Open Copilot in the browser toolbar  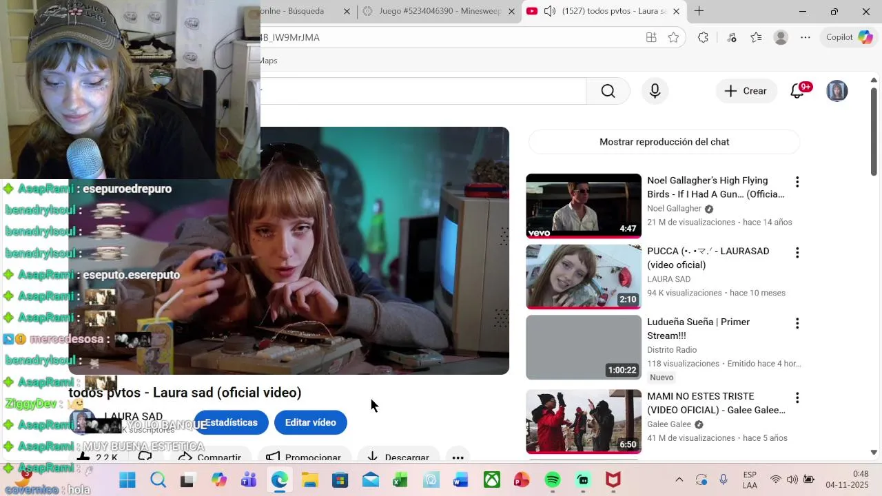click(850, 37)
